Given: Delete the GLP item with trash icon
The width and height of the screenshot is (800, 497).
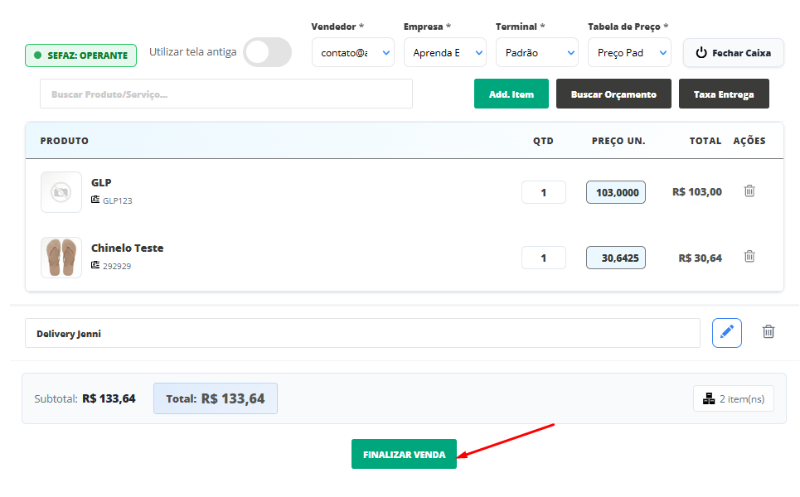Looking at the screenshot, I should pos(749,191).
